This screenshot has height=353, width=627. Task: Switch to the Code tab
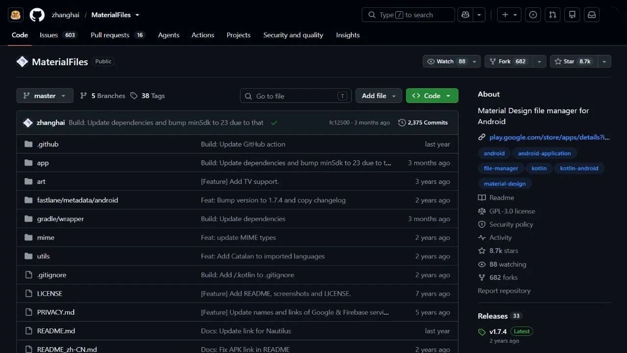click(20, 35)
